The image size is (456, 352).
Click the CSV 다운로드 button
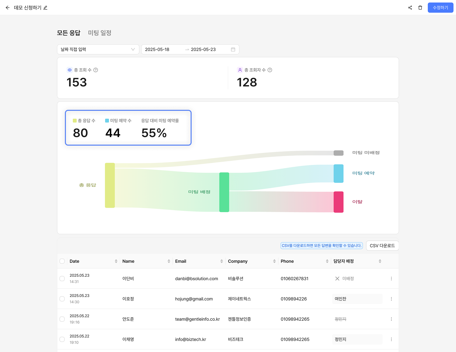pos(382,246)
